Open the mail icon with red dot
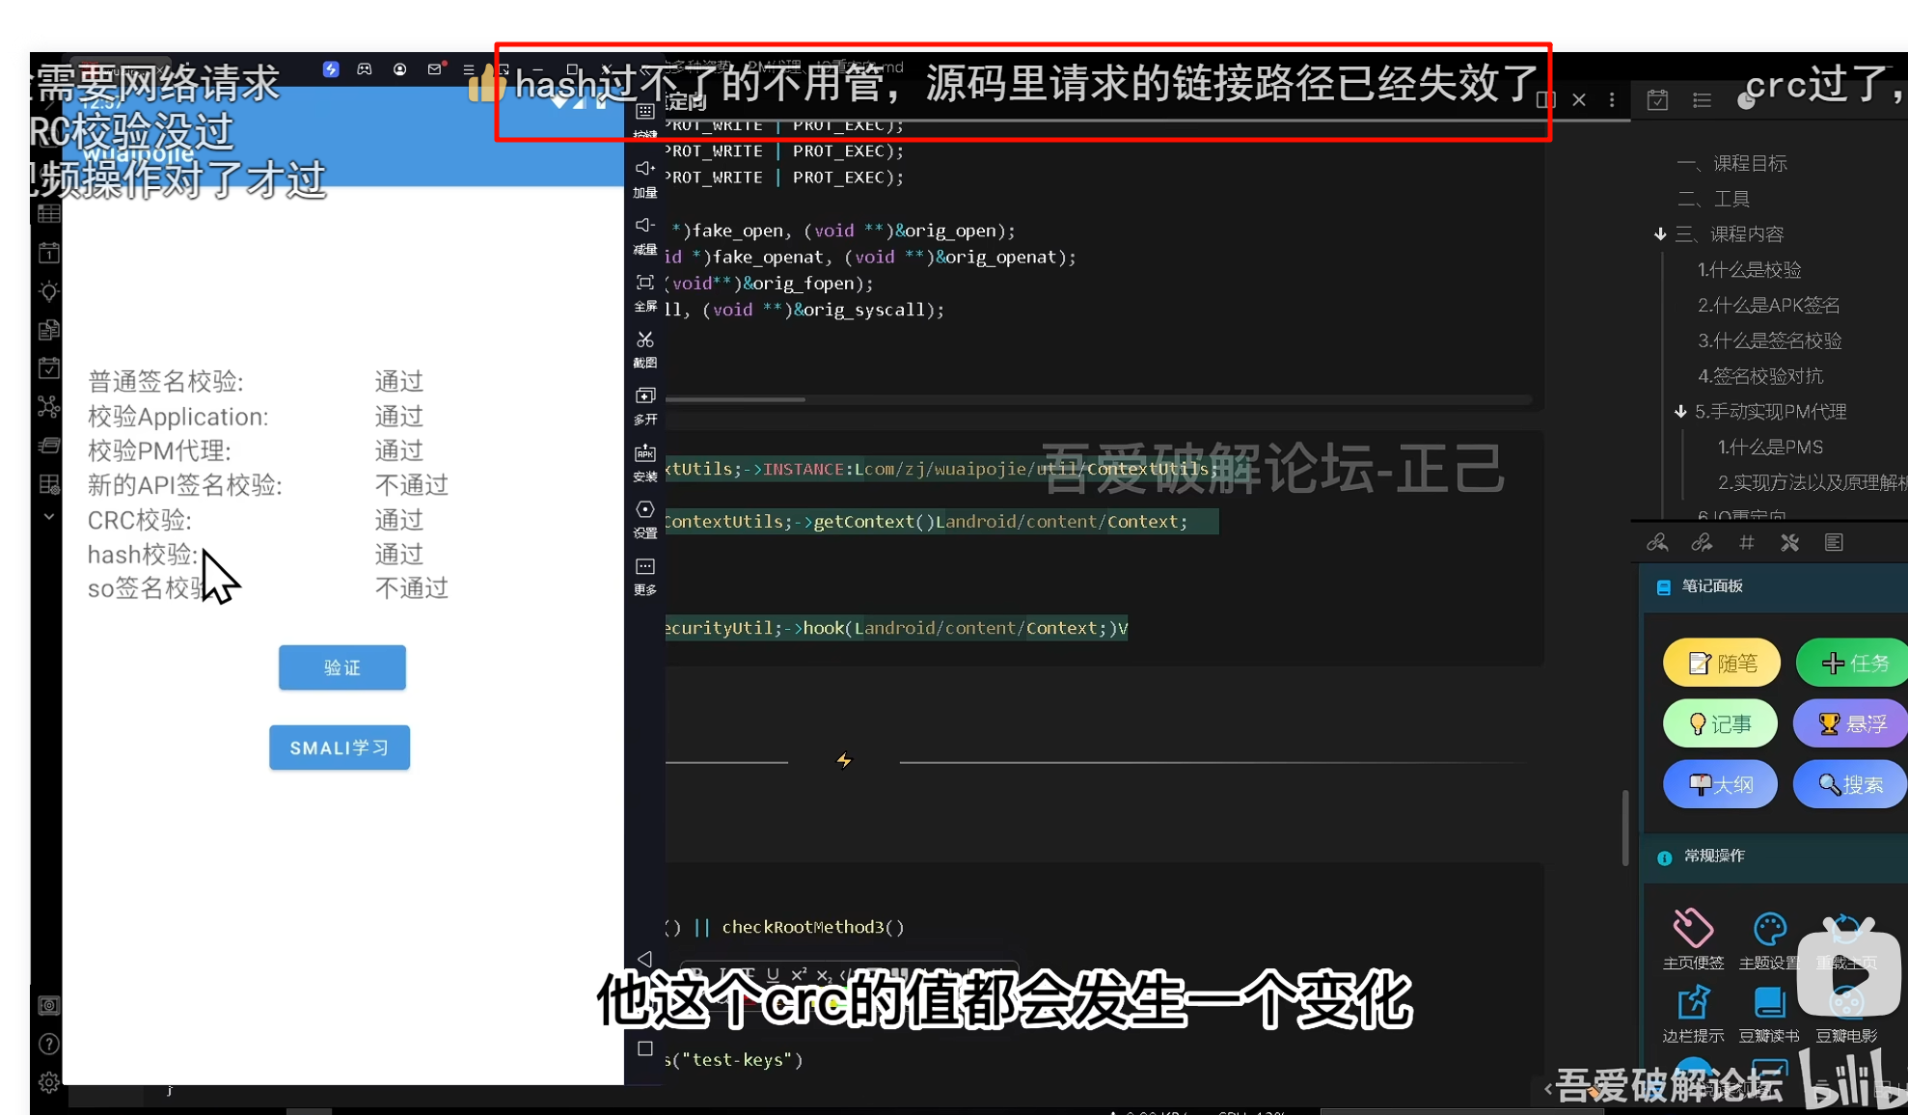 [435, 69]
